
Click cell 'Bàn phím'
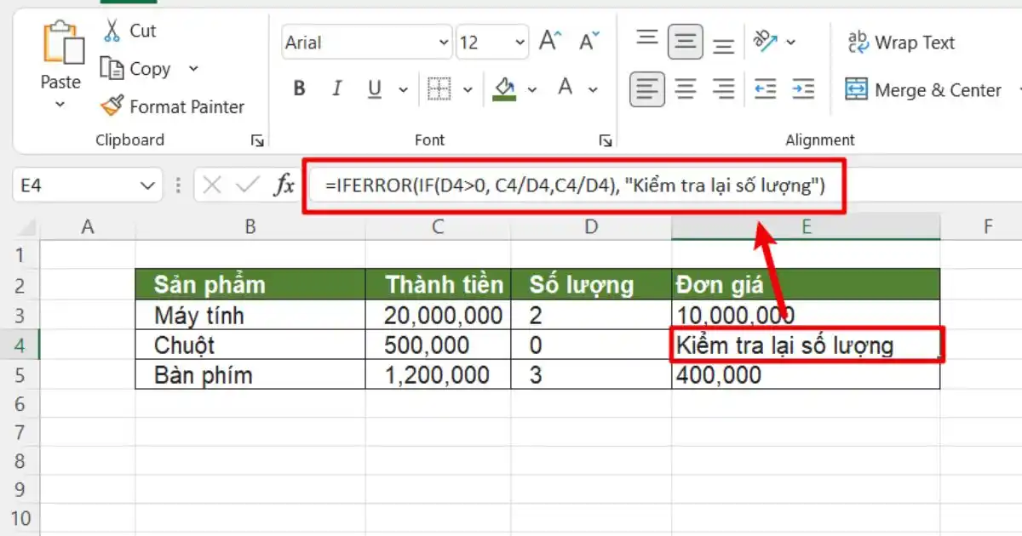pos(250,374)
